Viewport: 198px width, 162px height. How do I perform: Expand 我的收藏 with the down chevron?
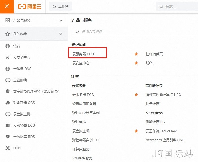tap(61, 34)
